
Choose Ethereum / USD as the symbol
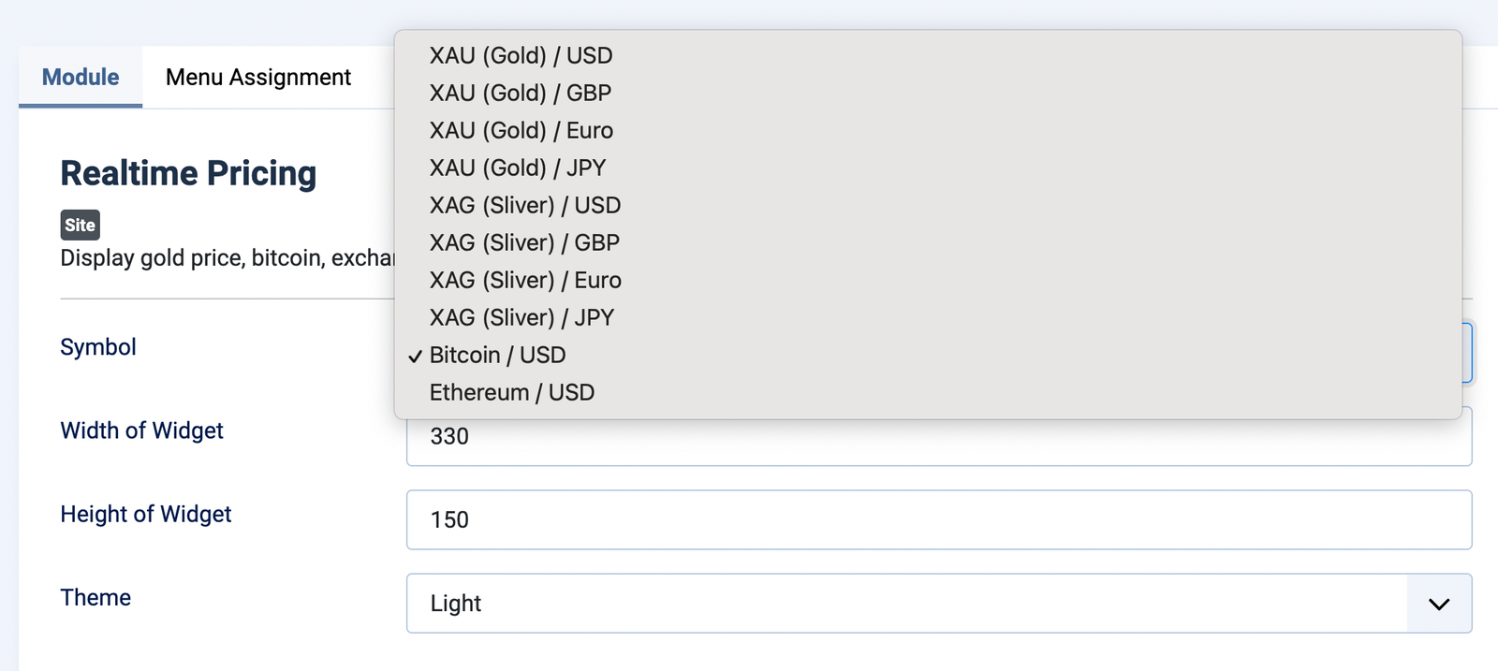[511, 392]
